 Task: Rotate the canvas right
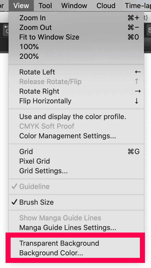click(x=39, y=91)
